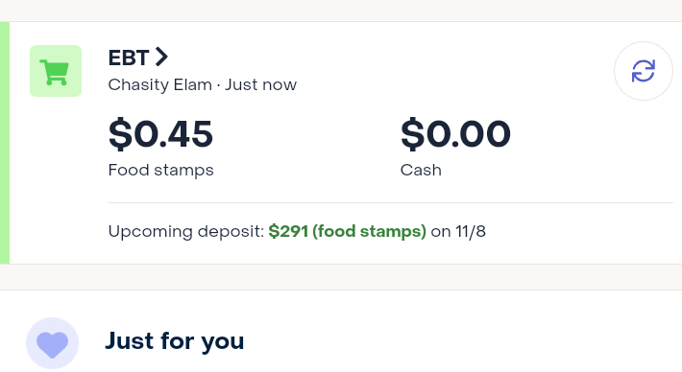This screenshot has width=682, height=372.
Task: Open the EBT details chevron
Action: (x=161, y=57)
